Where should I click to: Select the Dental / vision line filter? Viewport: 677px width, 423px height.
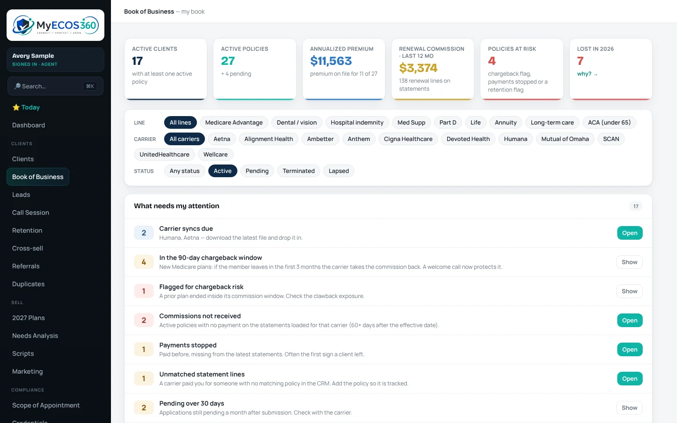click(297, 123)
